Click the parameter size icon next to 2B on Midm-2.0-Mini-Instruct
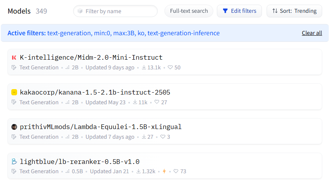The image size is (335, 186). [x=68, y=68]
